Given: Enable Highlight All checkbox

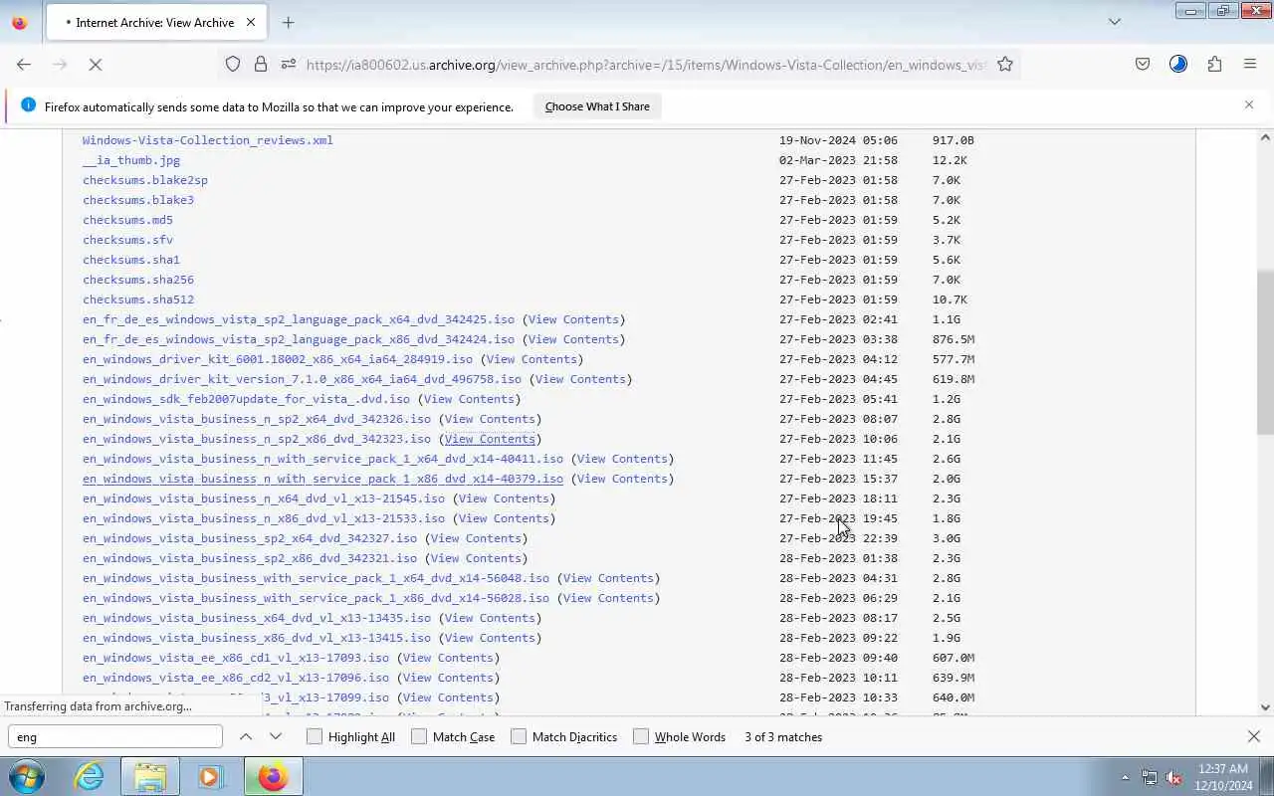Looking at the screenshot, I should (315, 736).
